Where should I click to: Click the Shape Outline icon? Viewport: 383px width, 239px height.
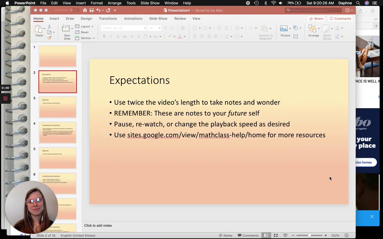click(x=337, y=36)
